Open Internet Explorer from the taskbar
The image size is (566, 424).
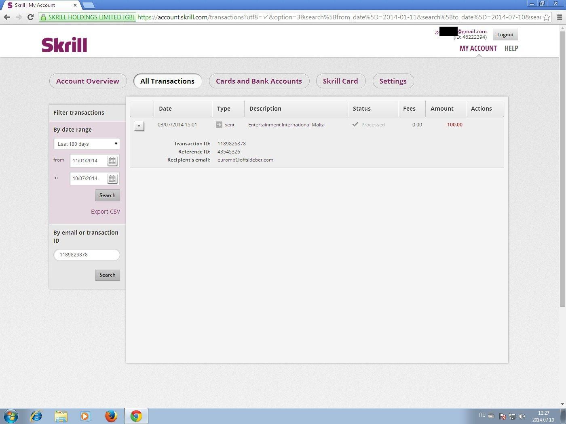36,416
